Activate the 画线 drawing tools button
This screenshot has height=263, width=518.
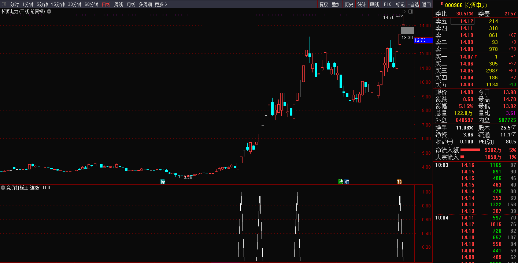pyautogui.click(x=374, y=4)
